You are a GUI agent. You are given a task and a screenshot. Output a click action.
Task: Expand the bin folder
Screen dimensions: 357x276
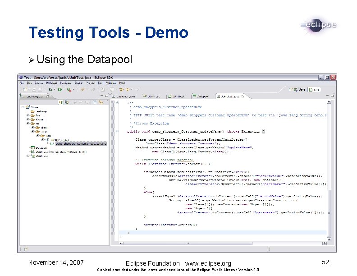[x=28, y=115]
